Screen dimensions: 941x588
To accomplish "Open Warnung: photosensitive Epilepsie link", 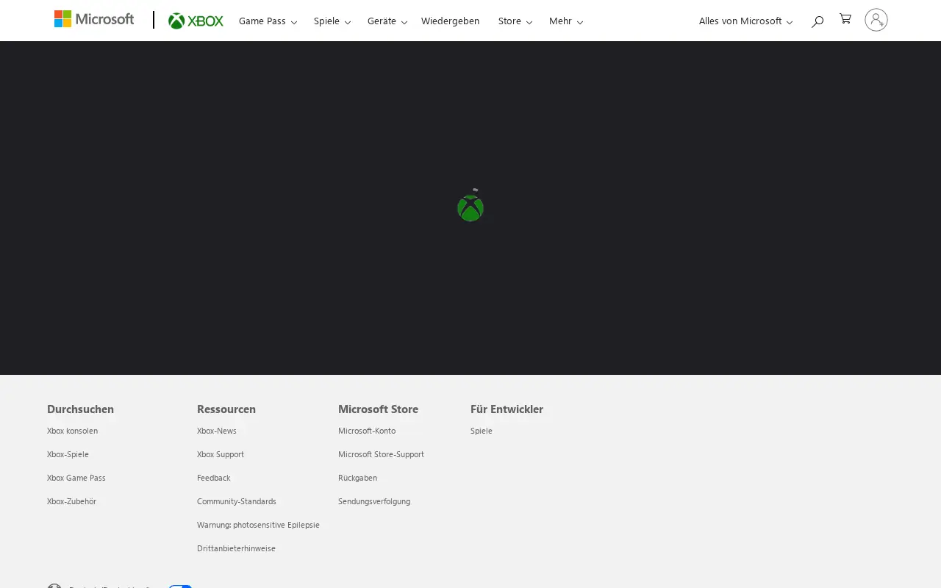I will tap(258, 525).
